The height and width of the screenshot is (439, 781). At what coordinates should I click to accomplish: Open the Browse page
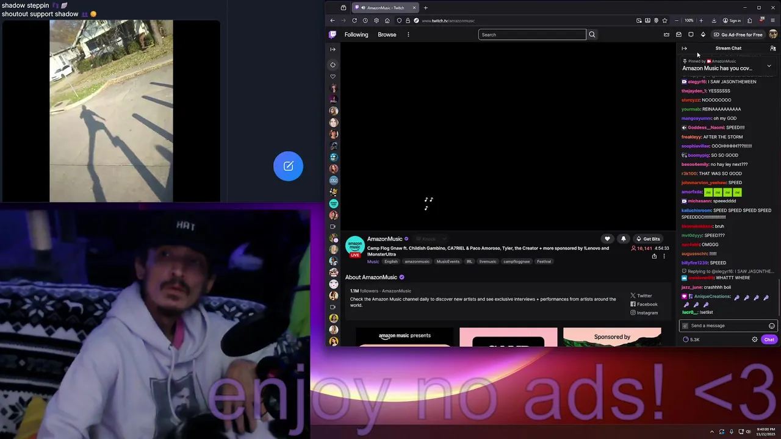[387, 35]
